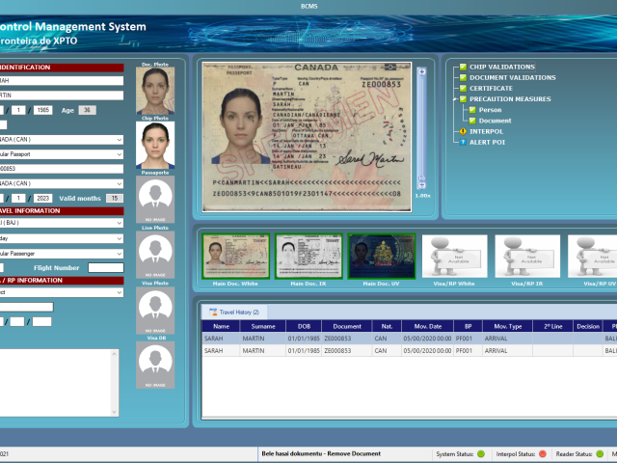This screenshot has height=463, width=617.
Task: Open the Regular Passenger dropdown
Action: click(120, 254)
